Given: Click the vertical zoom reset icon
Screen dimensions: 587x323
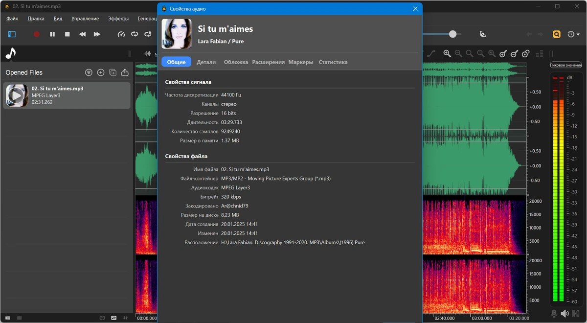Looking at the screenshot, I should 526,53.
